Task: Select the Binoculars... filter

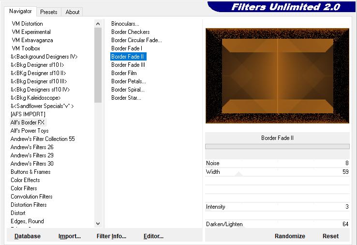Action: pyautogui.click(x=125, y=24)
